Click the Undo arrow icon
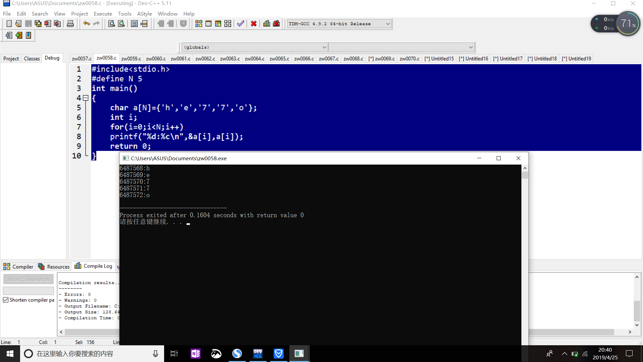 (x=86, y=23)
